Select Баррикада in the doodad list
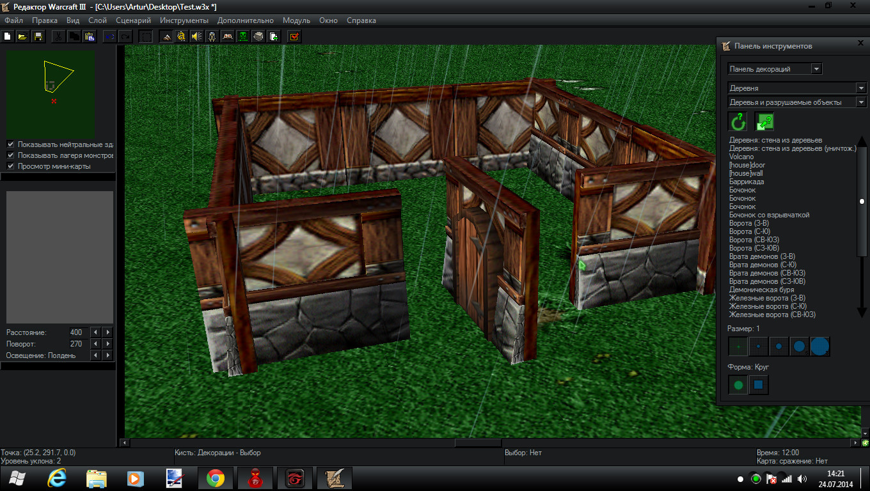This screenshot has width=870, height=491. point(747,182)
